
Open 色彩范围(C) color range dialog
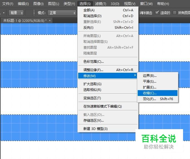108,62
